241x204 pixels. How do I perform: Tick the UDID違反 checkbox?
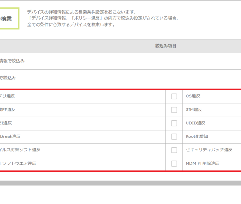(x=174, y=123)
